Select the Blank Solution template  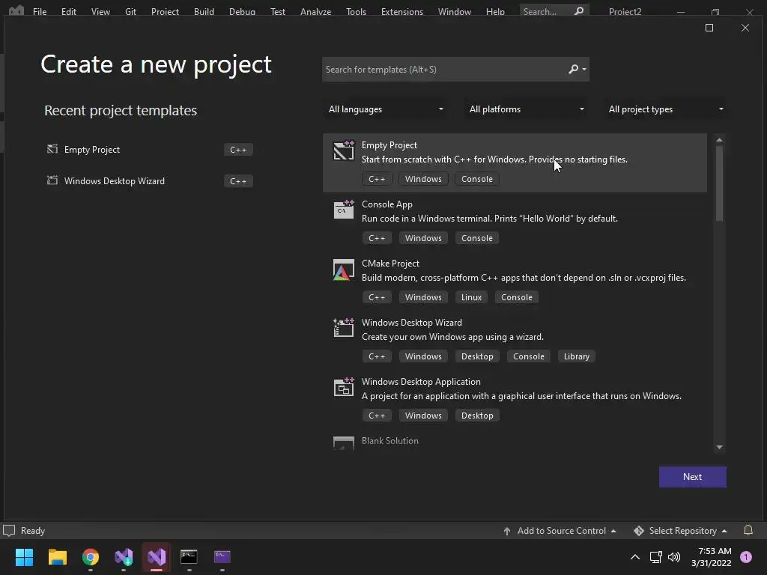tap(515, 443)
